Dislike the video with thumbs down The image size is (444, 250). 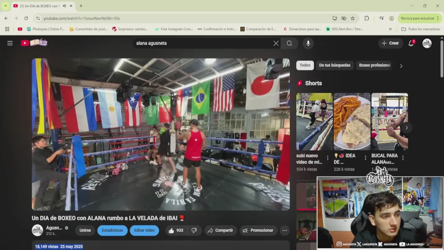[x=194, y=230]
